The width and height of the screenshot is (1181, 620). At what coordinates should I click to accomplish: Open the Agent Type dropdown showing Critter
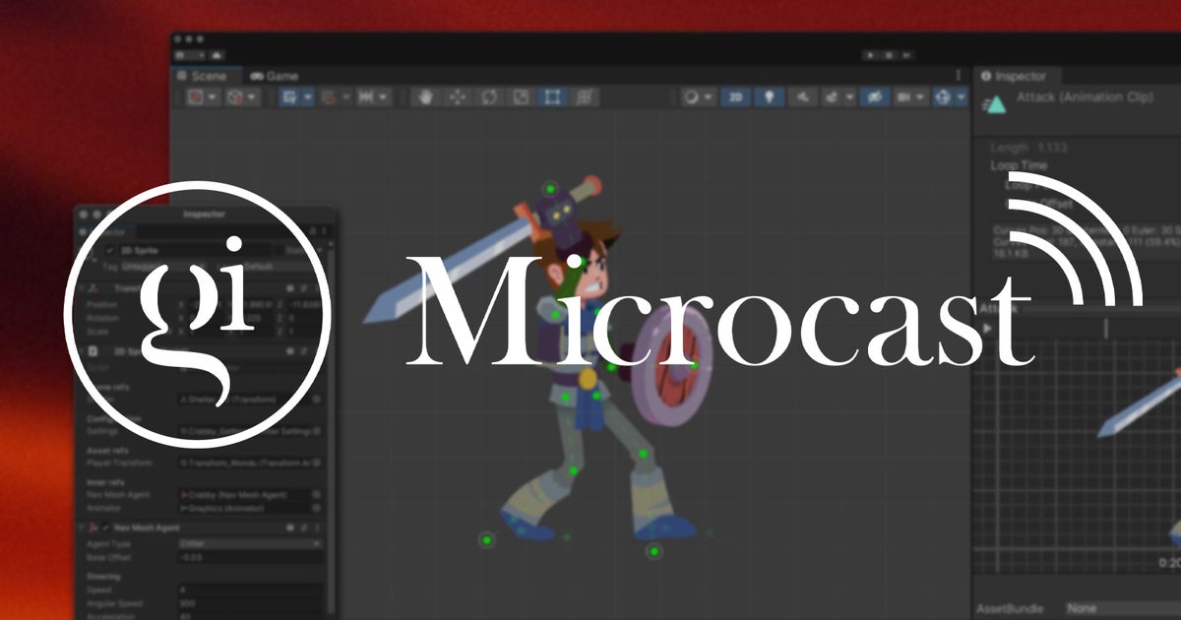click(251, 541)
